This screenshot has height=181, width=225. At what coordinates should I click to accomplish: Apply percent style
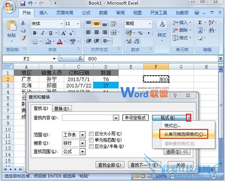(140, 33)
